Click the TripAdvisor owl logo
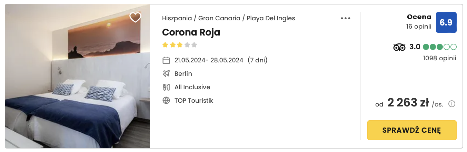This screenshot has width=467, height=152. pos(399,47)
